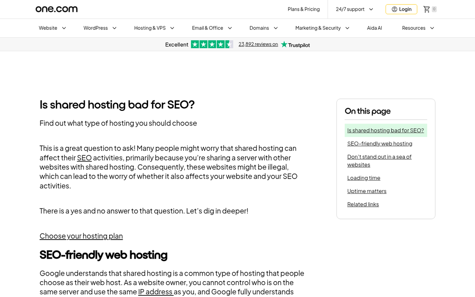This screenshot has width=475, height=297.
Task: Open the Resources dropdown
Action: (414, 28)
